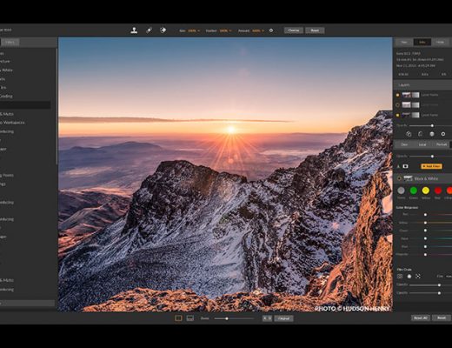Viewport: 452px width, 348px height.
Task: Select the top layer's image thumbnail
Action: coord(406,95)
